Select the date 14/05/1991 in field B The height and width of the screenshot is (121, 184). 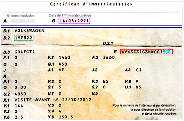[74, 21]
